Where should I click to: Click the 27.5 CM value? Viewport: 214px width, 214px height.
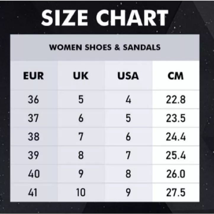[176, 193]
